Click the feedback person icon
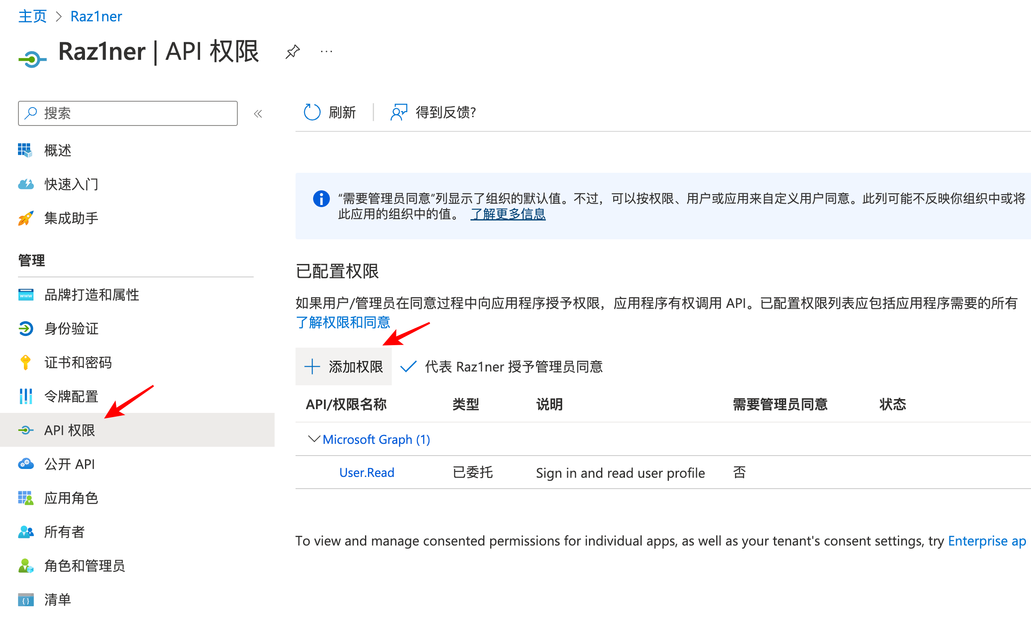The height and width of the screenshot is (625, 1031). click(399, 112)
